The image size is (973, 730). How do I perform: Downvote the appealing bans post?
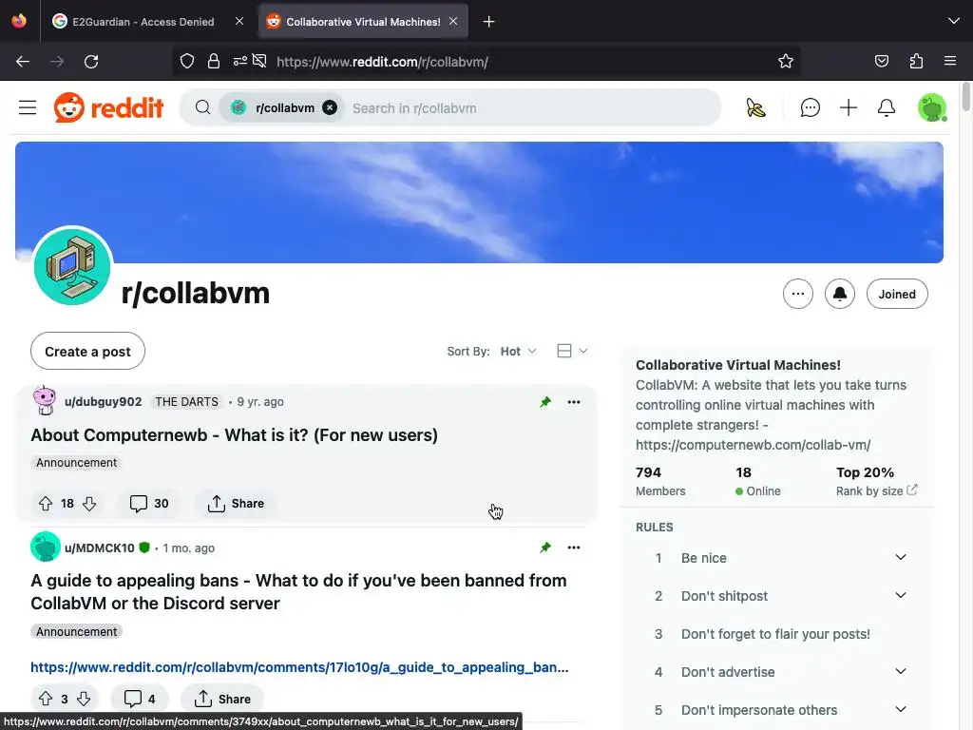point(84,699)
